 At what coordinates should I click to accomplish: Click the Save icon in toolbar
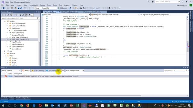point(18,8)
